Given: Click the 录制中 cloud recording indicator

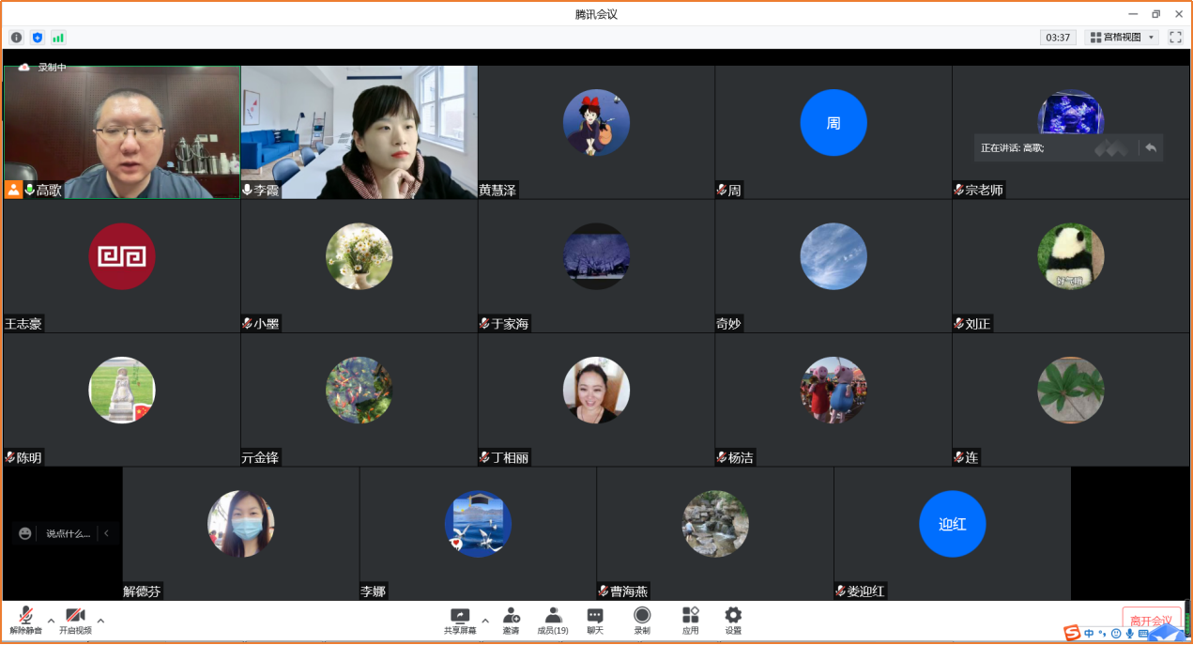Looking at the screenshot, I should pos(42,68).
